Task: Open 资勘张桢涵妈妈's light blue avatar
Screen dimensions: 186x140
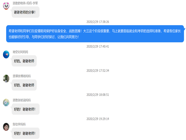Action: click(6, 103)
